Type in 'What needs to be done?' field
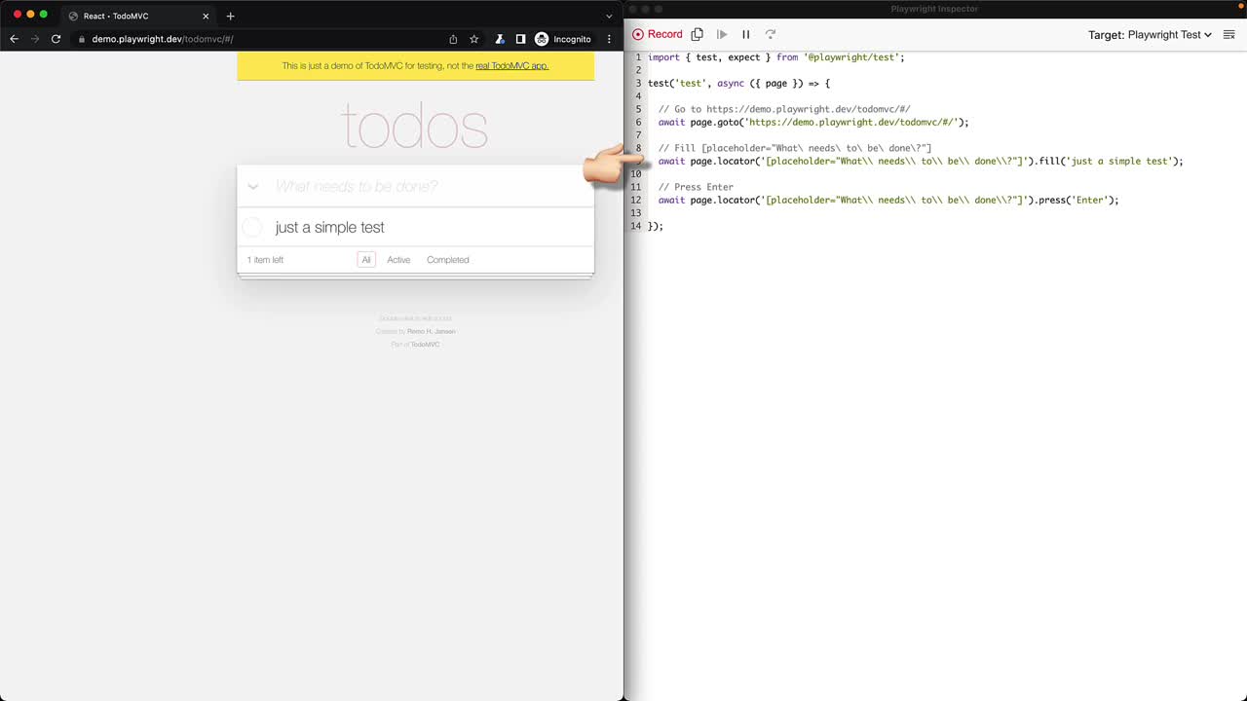Viewport: 1247px width, 701px height. click(429, 186)
